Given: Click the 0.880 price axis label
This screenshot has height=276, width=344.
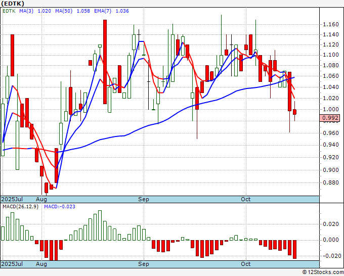Looking at the screenshot, I should pos(331,182).
